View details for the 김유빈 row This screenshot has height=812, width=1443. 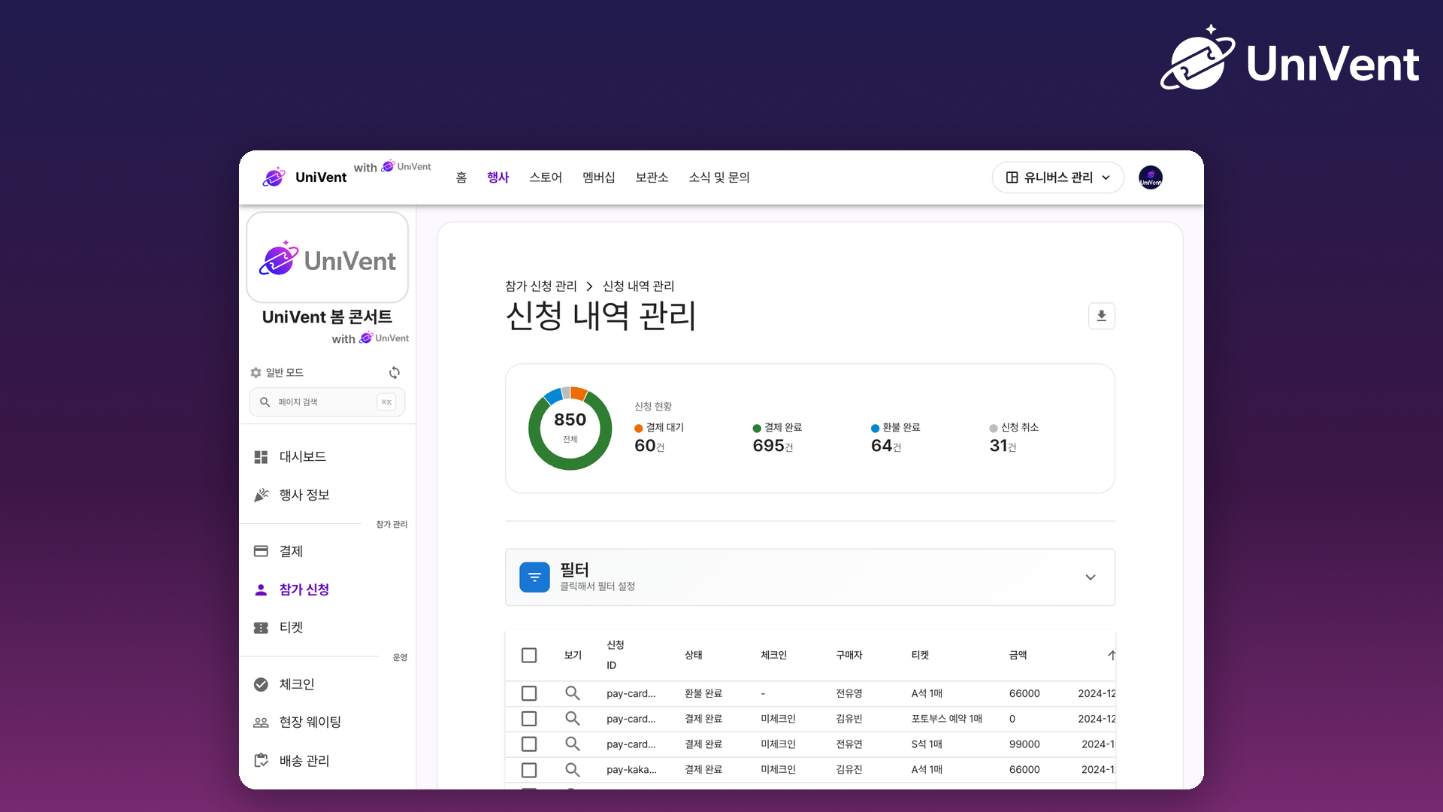(x=572, y=719)
